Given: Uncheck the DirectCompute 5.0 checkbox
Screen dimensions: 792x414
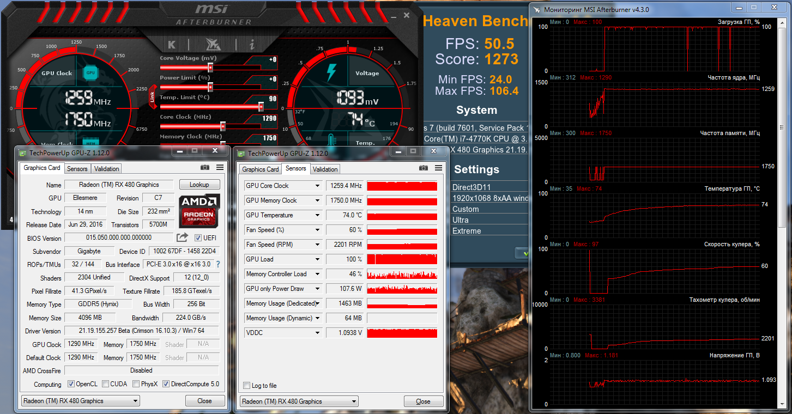Looking at the screenshot, I should (x=166, y=384).
